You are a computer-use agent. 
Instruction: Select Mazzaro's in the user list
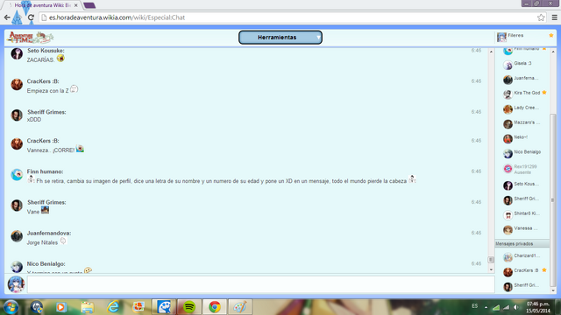coord(522,123)
